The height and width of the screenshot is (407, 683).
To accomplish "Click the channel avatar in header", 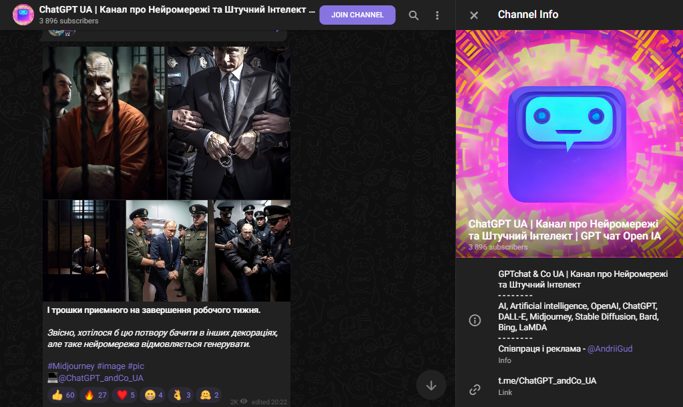I will [23, 15].
